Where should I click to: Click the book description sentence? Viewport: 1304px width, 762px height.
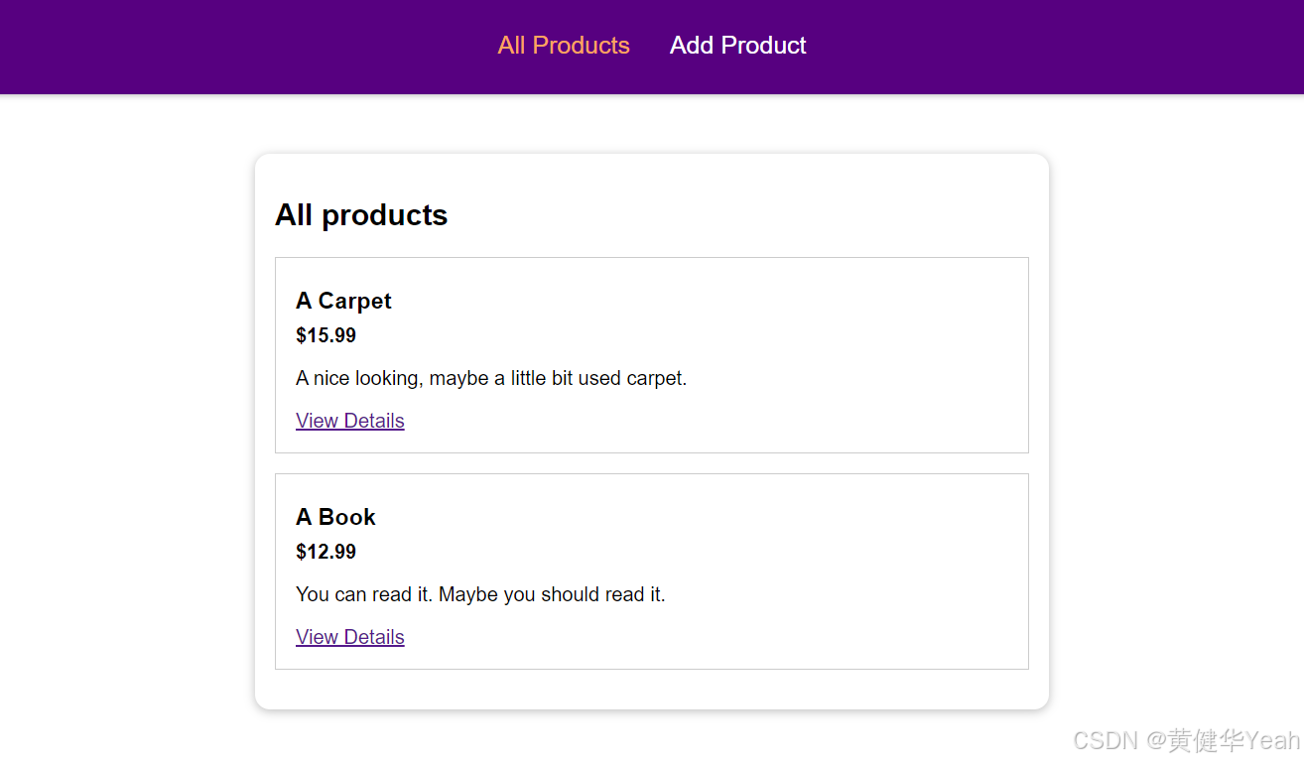[480, 594]
